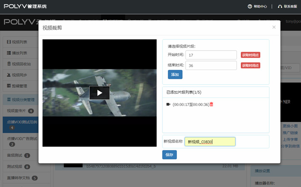Collapse the 视频分类管理 section
This screenshot has height=187, width=301.
click(23, 100)
